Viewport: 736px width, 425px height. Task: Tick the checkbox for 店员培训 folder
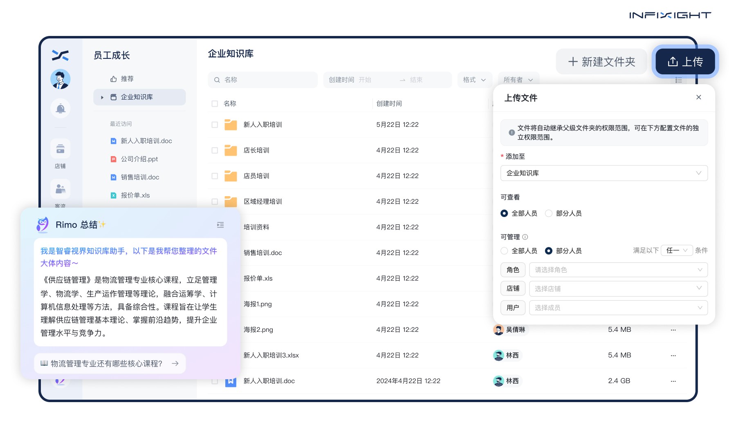coord(215,176)
